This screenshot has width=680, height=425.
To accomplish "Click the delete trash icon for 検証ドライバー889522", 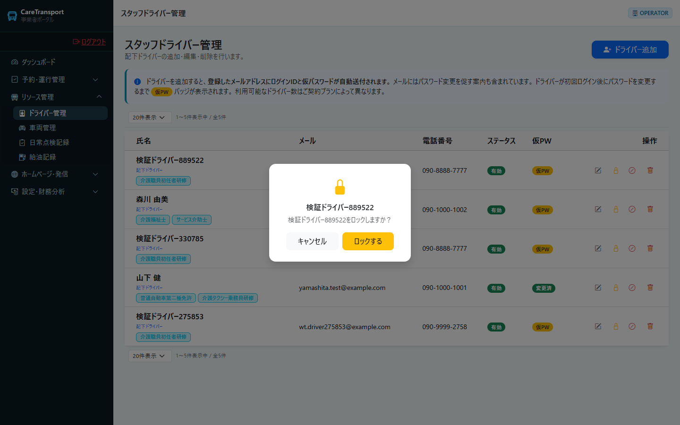I will point(650,170).
